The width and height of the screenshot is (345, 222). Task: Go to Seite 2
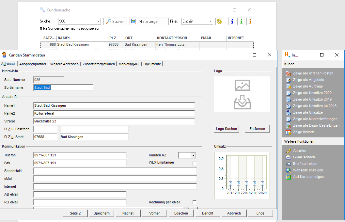75,213
